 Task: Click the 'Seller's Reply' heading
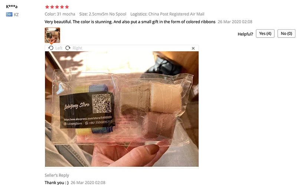[x=57, y=175]
